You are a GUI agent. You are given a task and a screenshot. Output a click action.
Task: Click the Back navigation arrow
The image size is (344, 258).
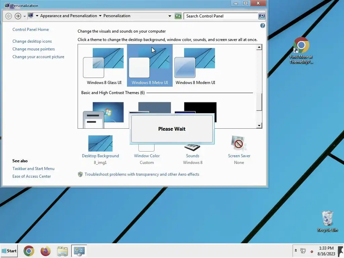[x=8, y=16]
